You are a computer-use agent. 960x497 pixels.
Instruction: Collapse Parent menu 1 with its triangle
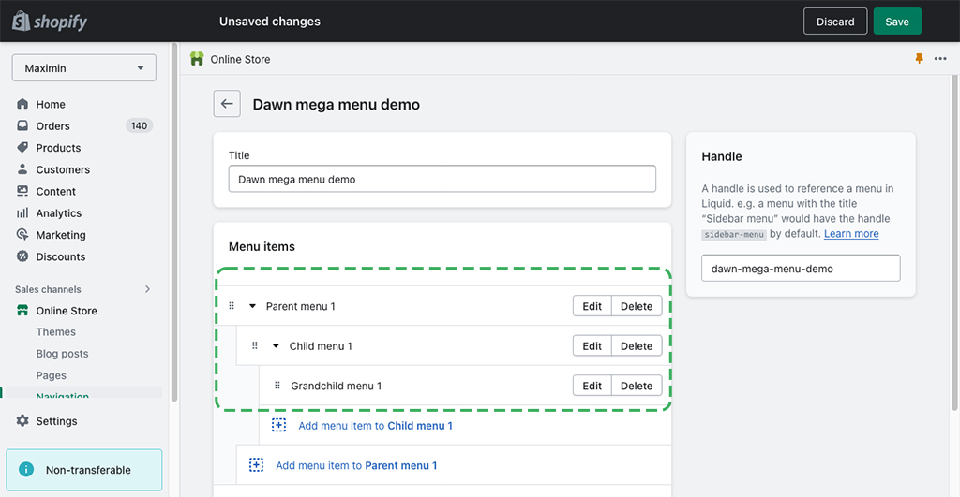tap(252, 306)
